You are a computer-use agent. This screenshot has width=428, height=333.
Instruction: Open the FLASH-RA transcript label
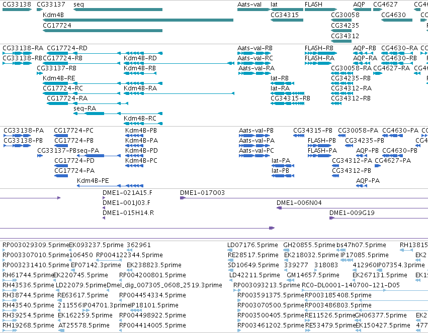point(320,58)
